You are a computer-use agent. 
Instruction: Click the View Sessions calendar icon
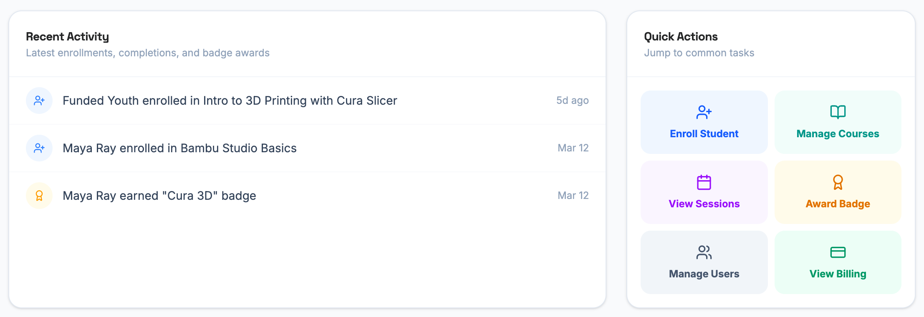(704, 182)
